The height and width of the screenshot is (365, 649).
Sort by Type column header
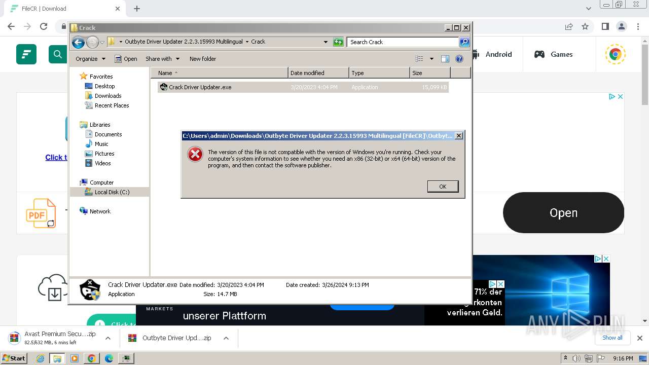(x=379, y=73)
